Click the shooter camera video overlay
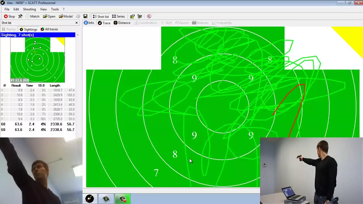363x204 pixels. pos(311,171)
